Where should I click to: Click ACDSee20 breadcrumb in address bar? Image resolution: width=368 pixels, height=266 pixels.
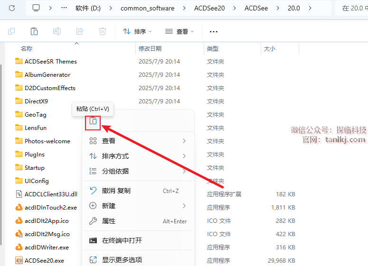coord(209,8)
